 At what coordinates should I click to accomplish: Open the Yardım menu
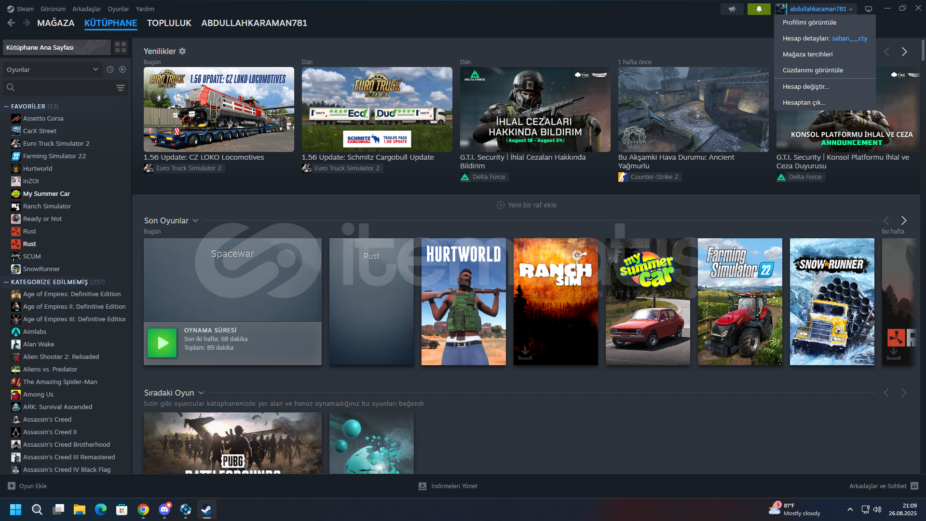tap(145, 9)
